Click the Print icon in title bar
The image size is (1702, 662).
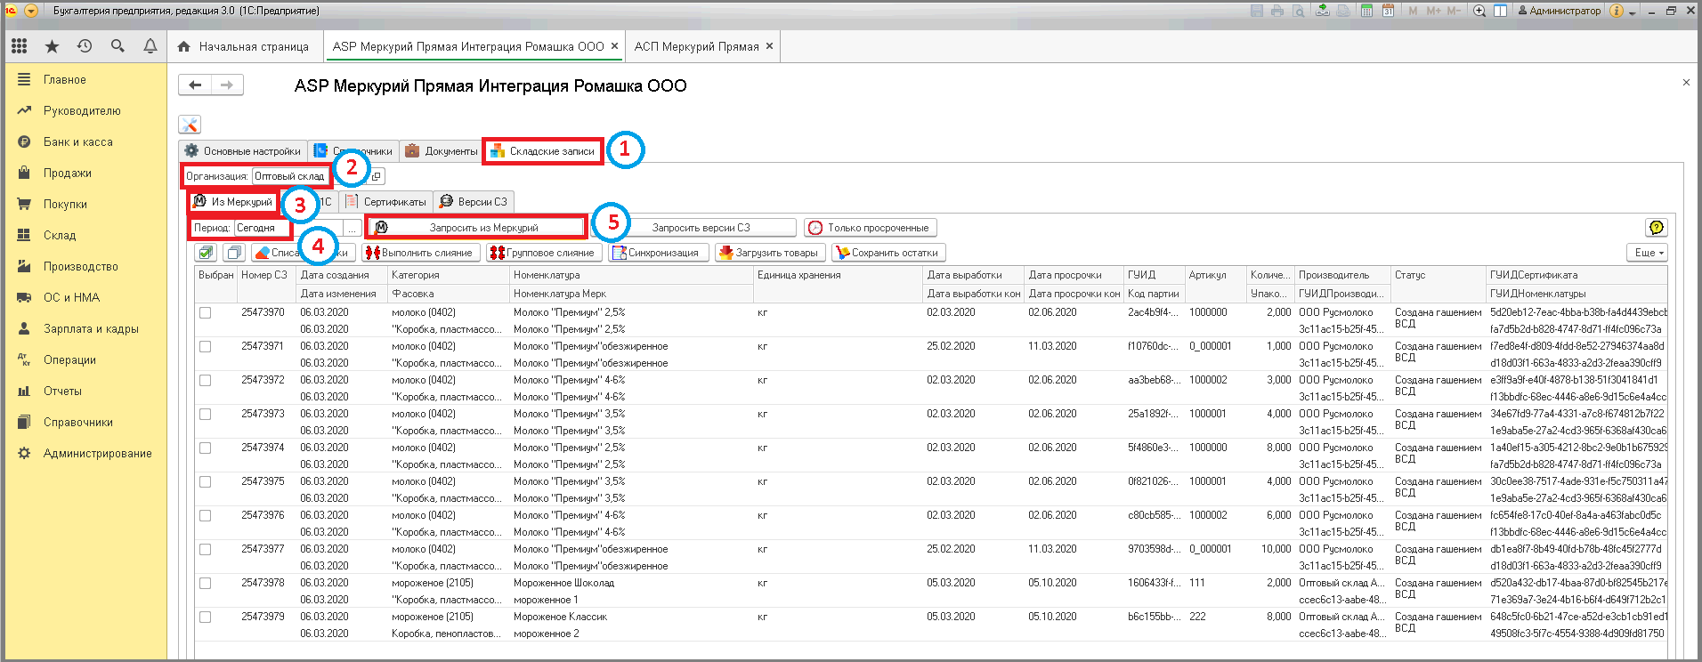1277,11
